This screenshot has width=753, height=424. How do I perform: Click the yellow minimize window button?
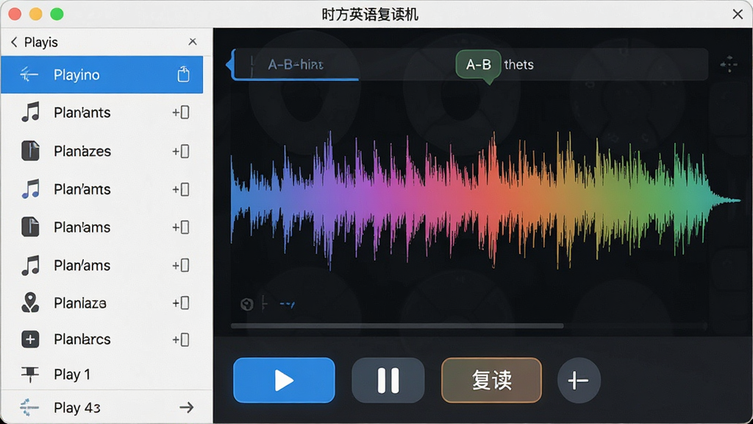point(36,14)
